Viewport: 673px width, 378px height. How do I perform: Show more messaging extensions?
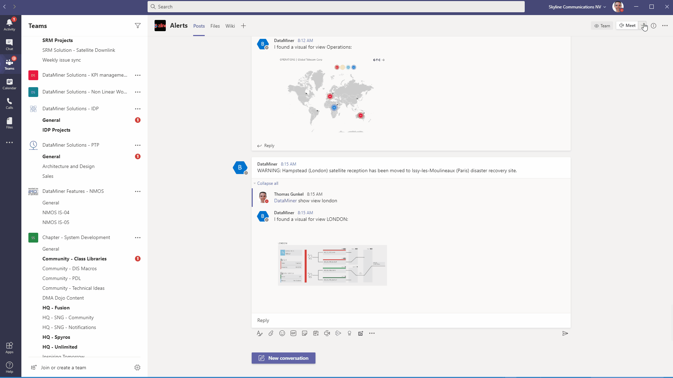(372, 333)
